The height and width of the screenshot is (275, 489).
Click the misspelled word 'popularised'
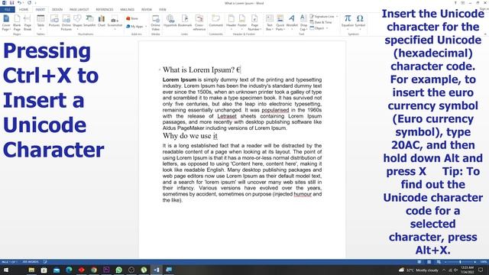(275, 110)
